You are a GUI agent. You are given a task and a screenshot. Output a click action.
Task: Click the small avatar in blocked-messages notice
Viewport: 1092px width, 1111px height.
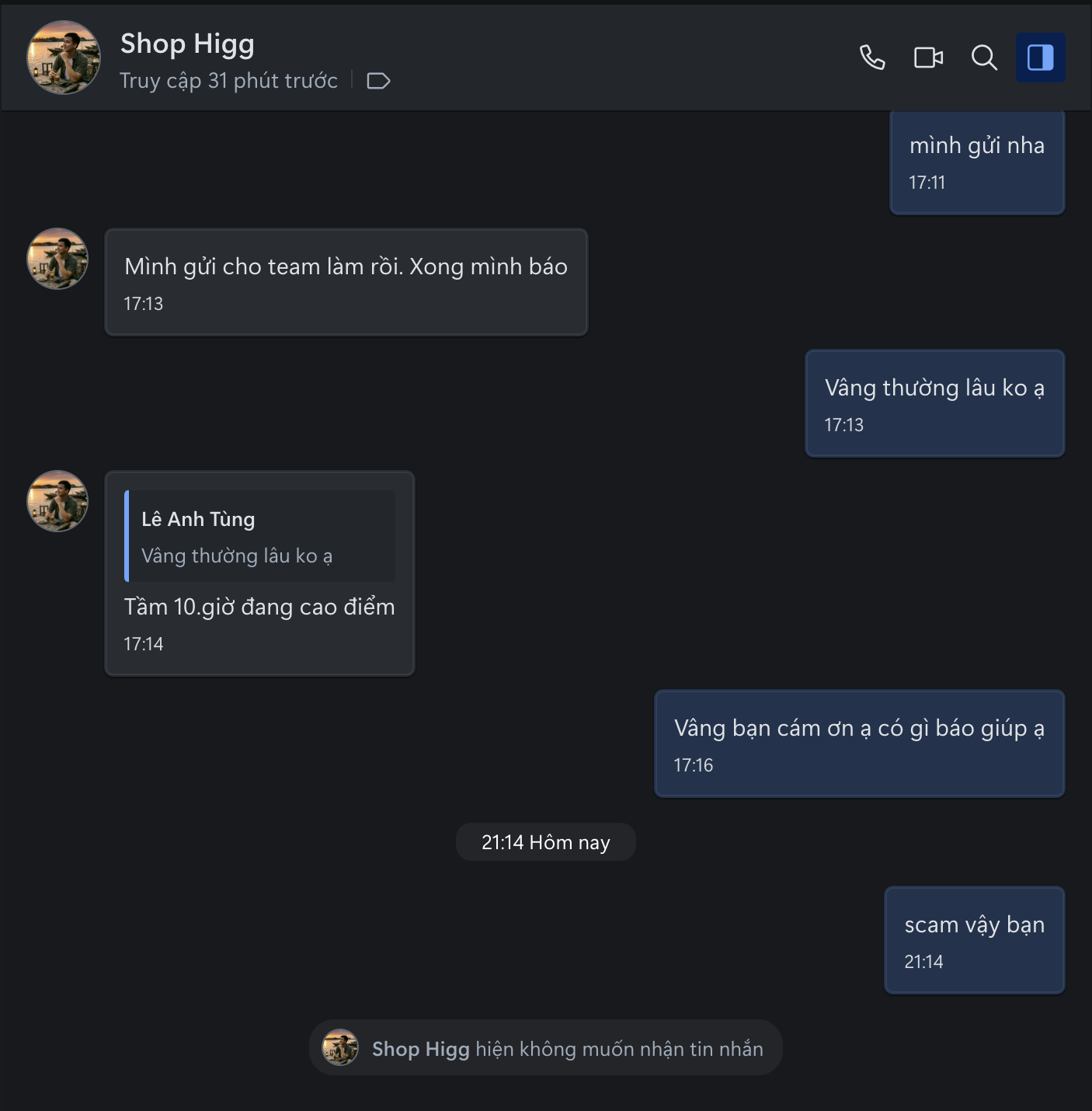click(x=340, y=1047)
